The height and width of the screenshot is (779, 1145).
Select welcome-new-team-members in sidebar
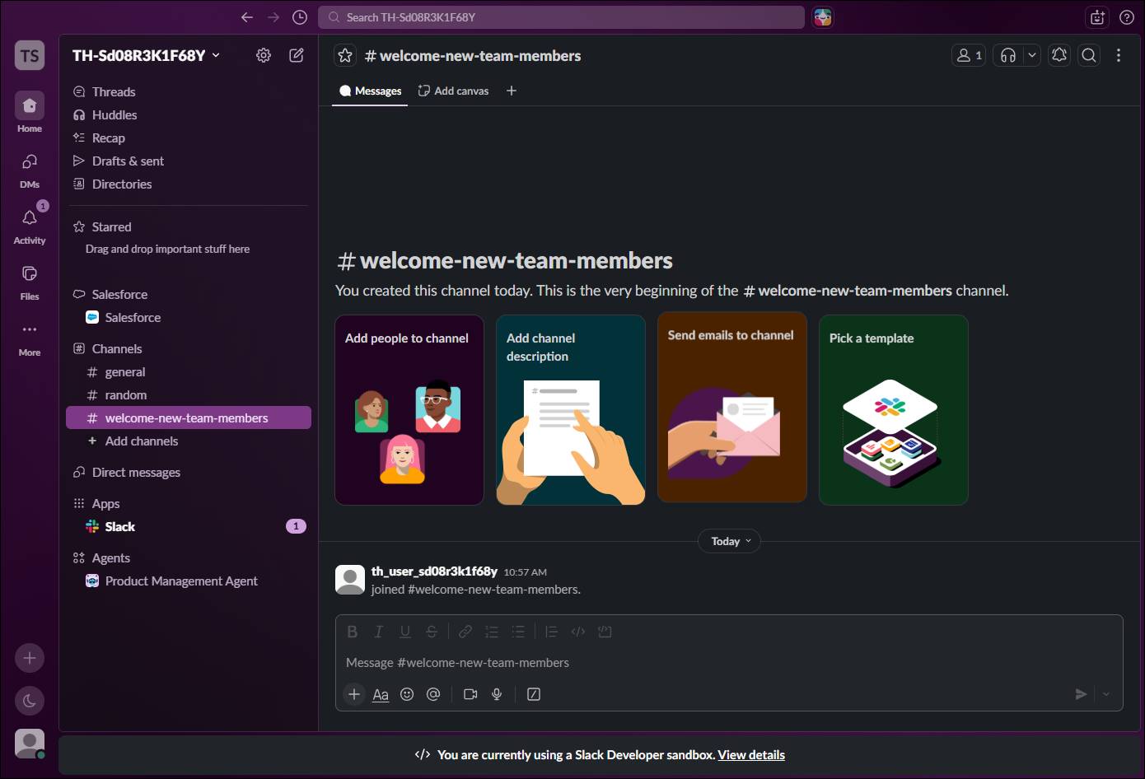(189, 417)
